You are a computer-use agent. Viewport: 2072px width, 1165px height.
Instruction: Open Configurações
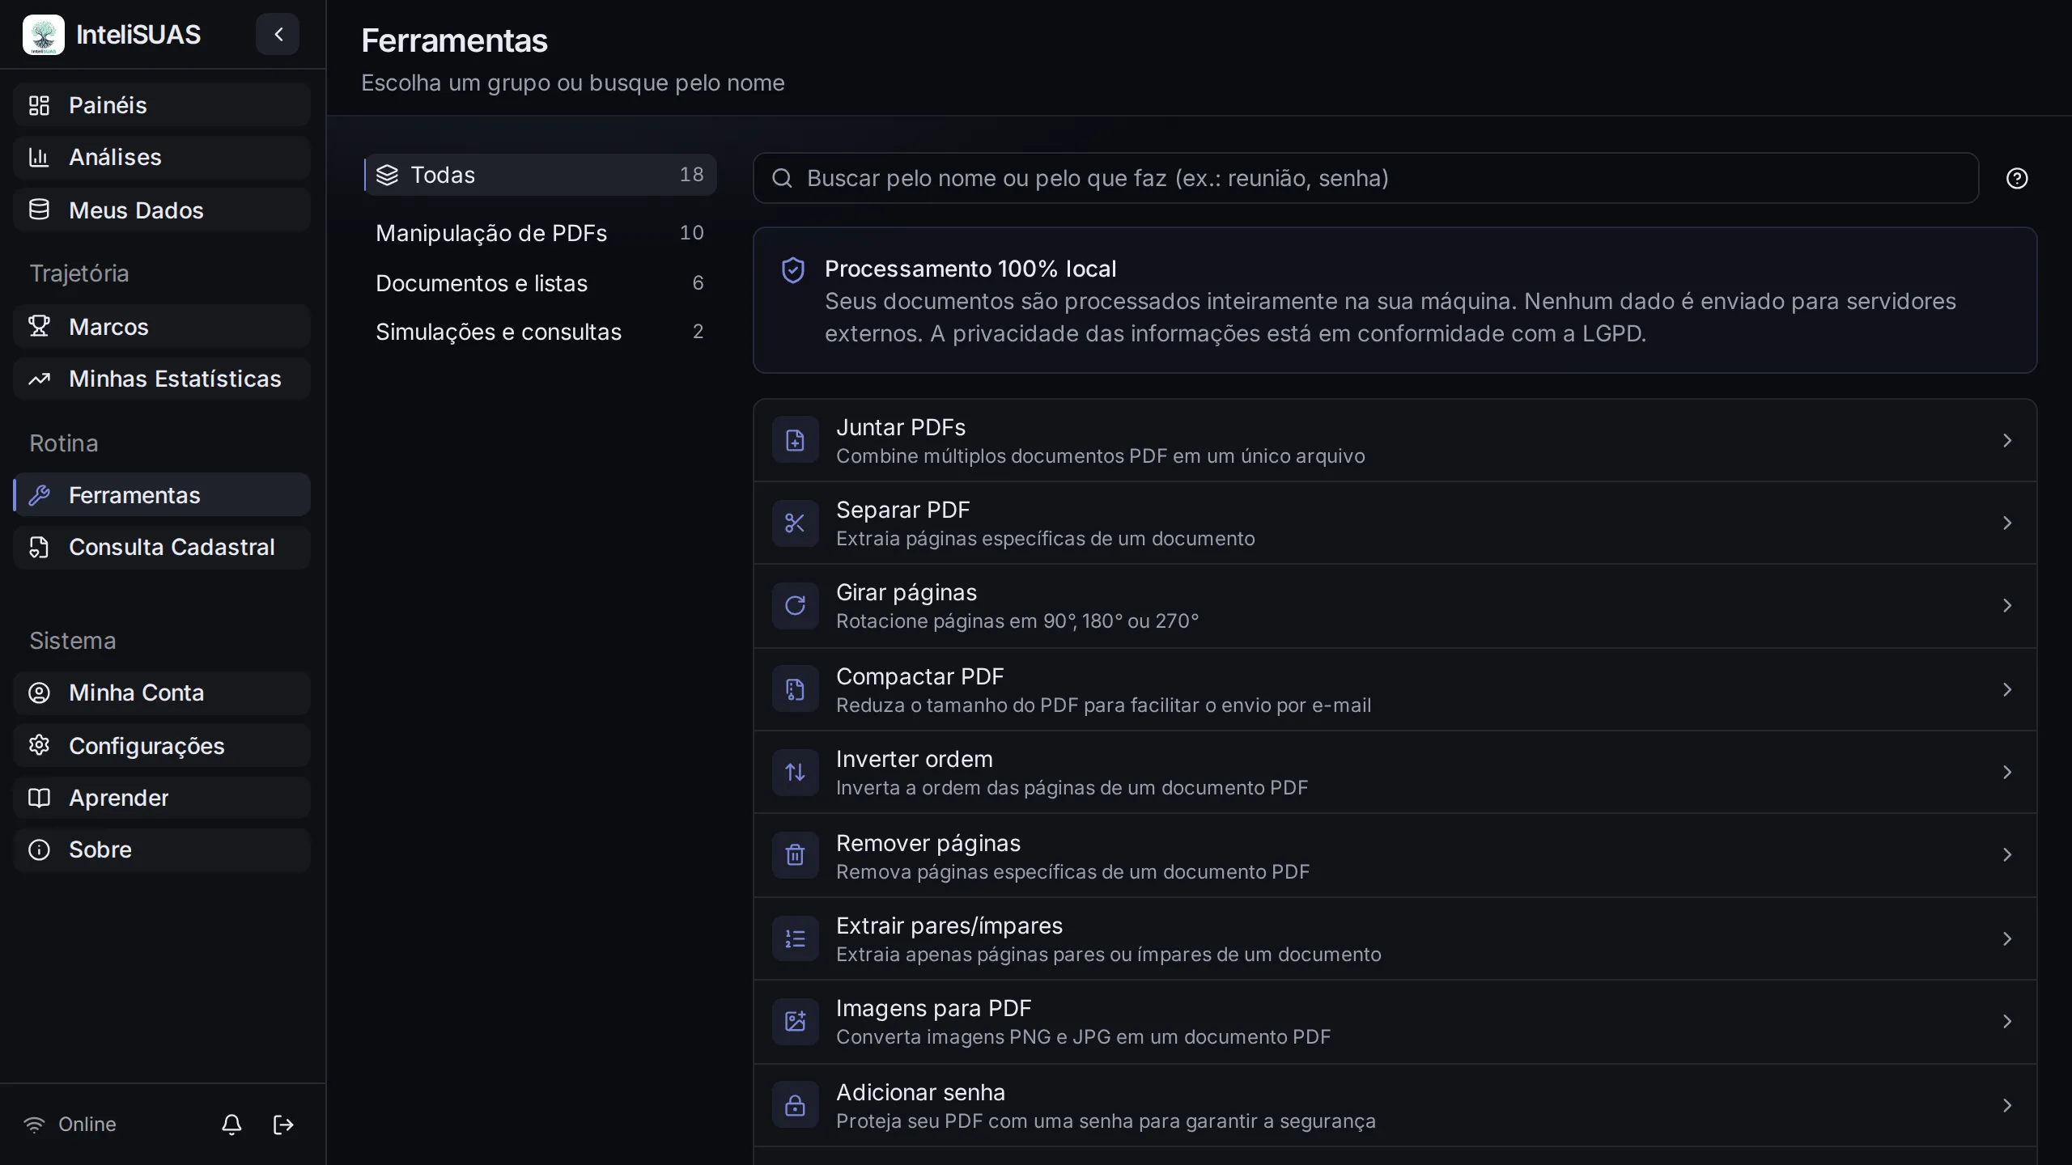(162, 746)
